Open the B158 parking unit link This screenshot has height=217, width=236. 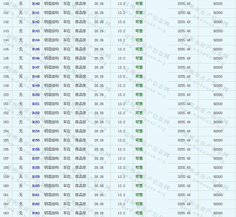click(x=36, y=167)
